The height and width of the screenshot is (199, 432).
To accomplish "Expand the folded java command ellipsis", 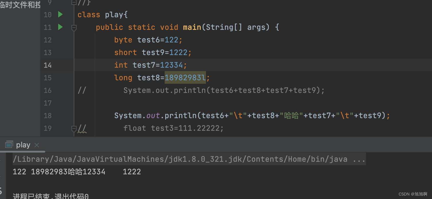I will 359,159.
